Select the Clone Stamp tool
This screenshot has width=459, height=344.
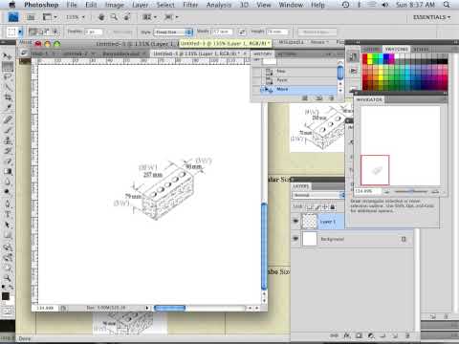coord(7,140)
